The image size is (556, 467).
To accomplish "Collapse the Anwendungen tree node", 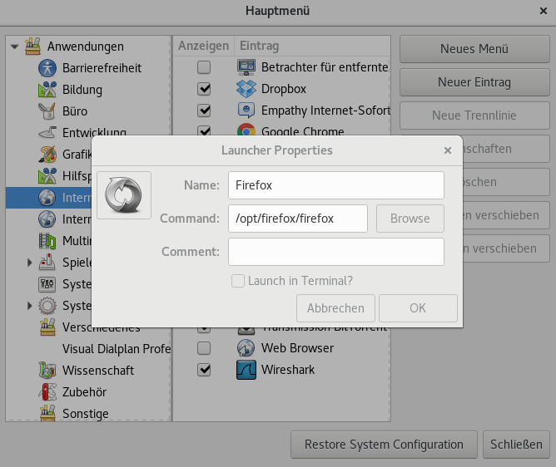I will [x=15, y=47].
